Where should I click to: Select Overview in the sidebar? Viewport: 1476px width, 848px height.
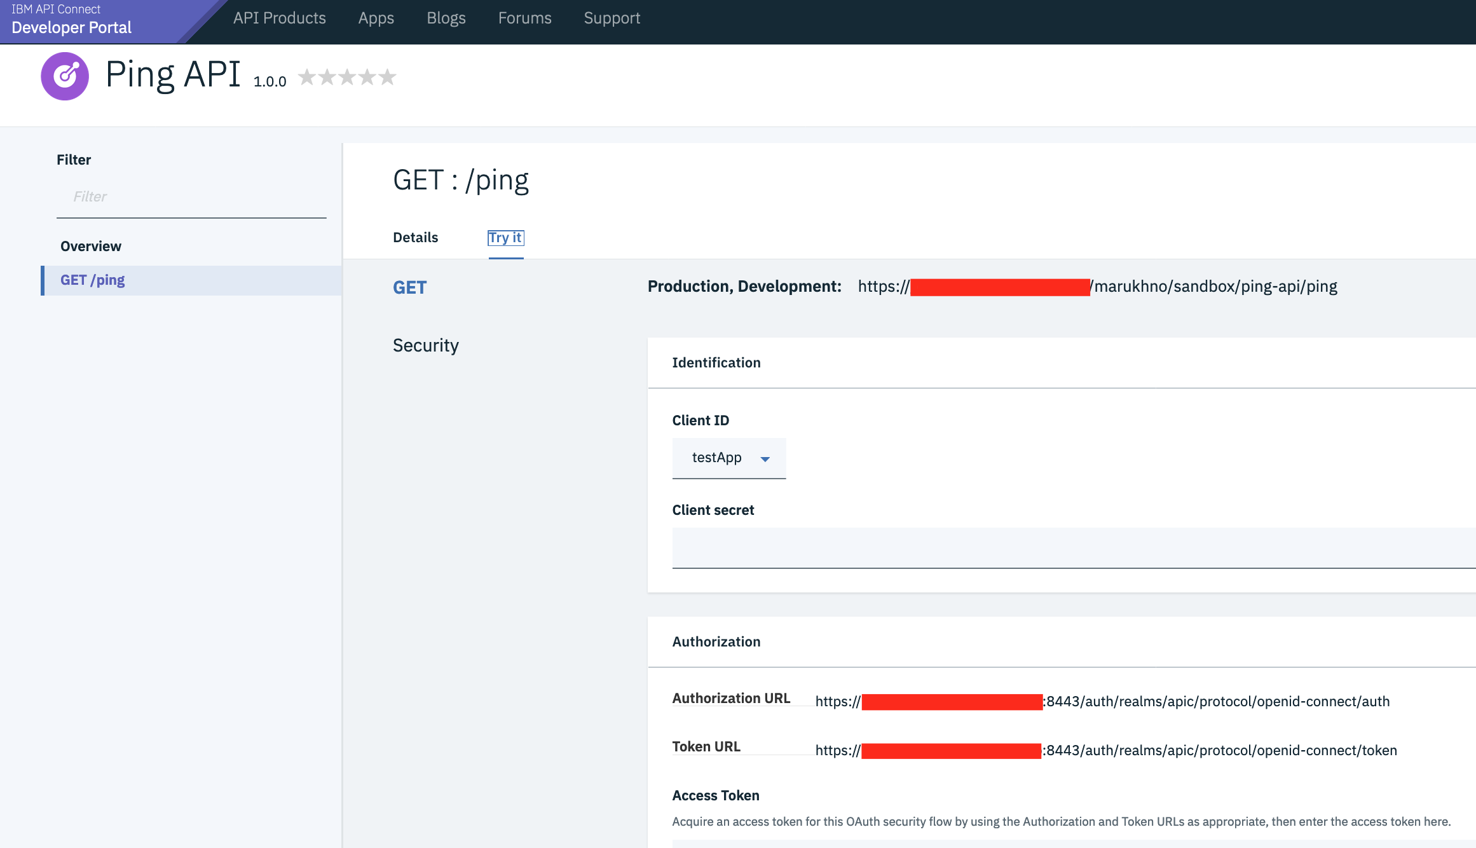(91, 246)
